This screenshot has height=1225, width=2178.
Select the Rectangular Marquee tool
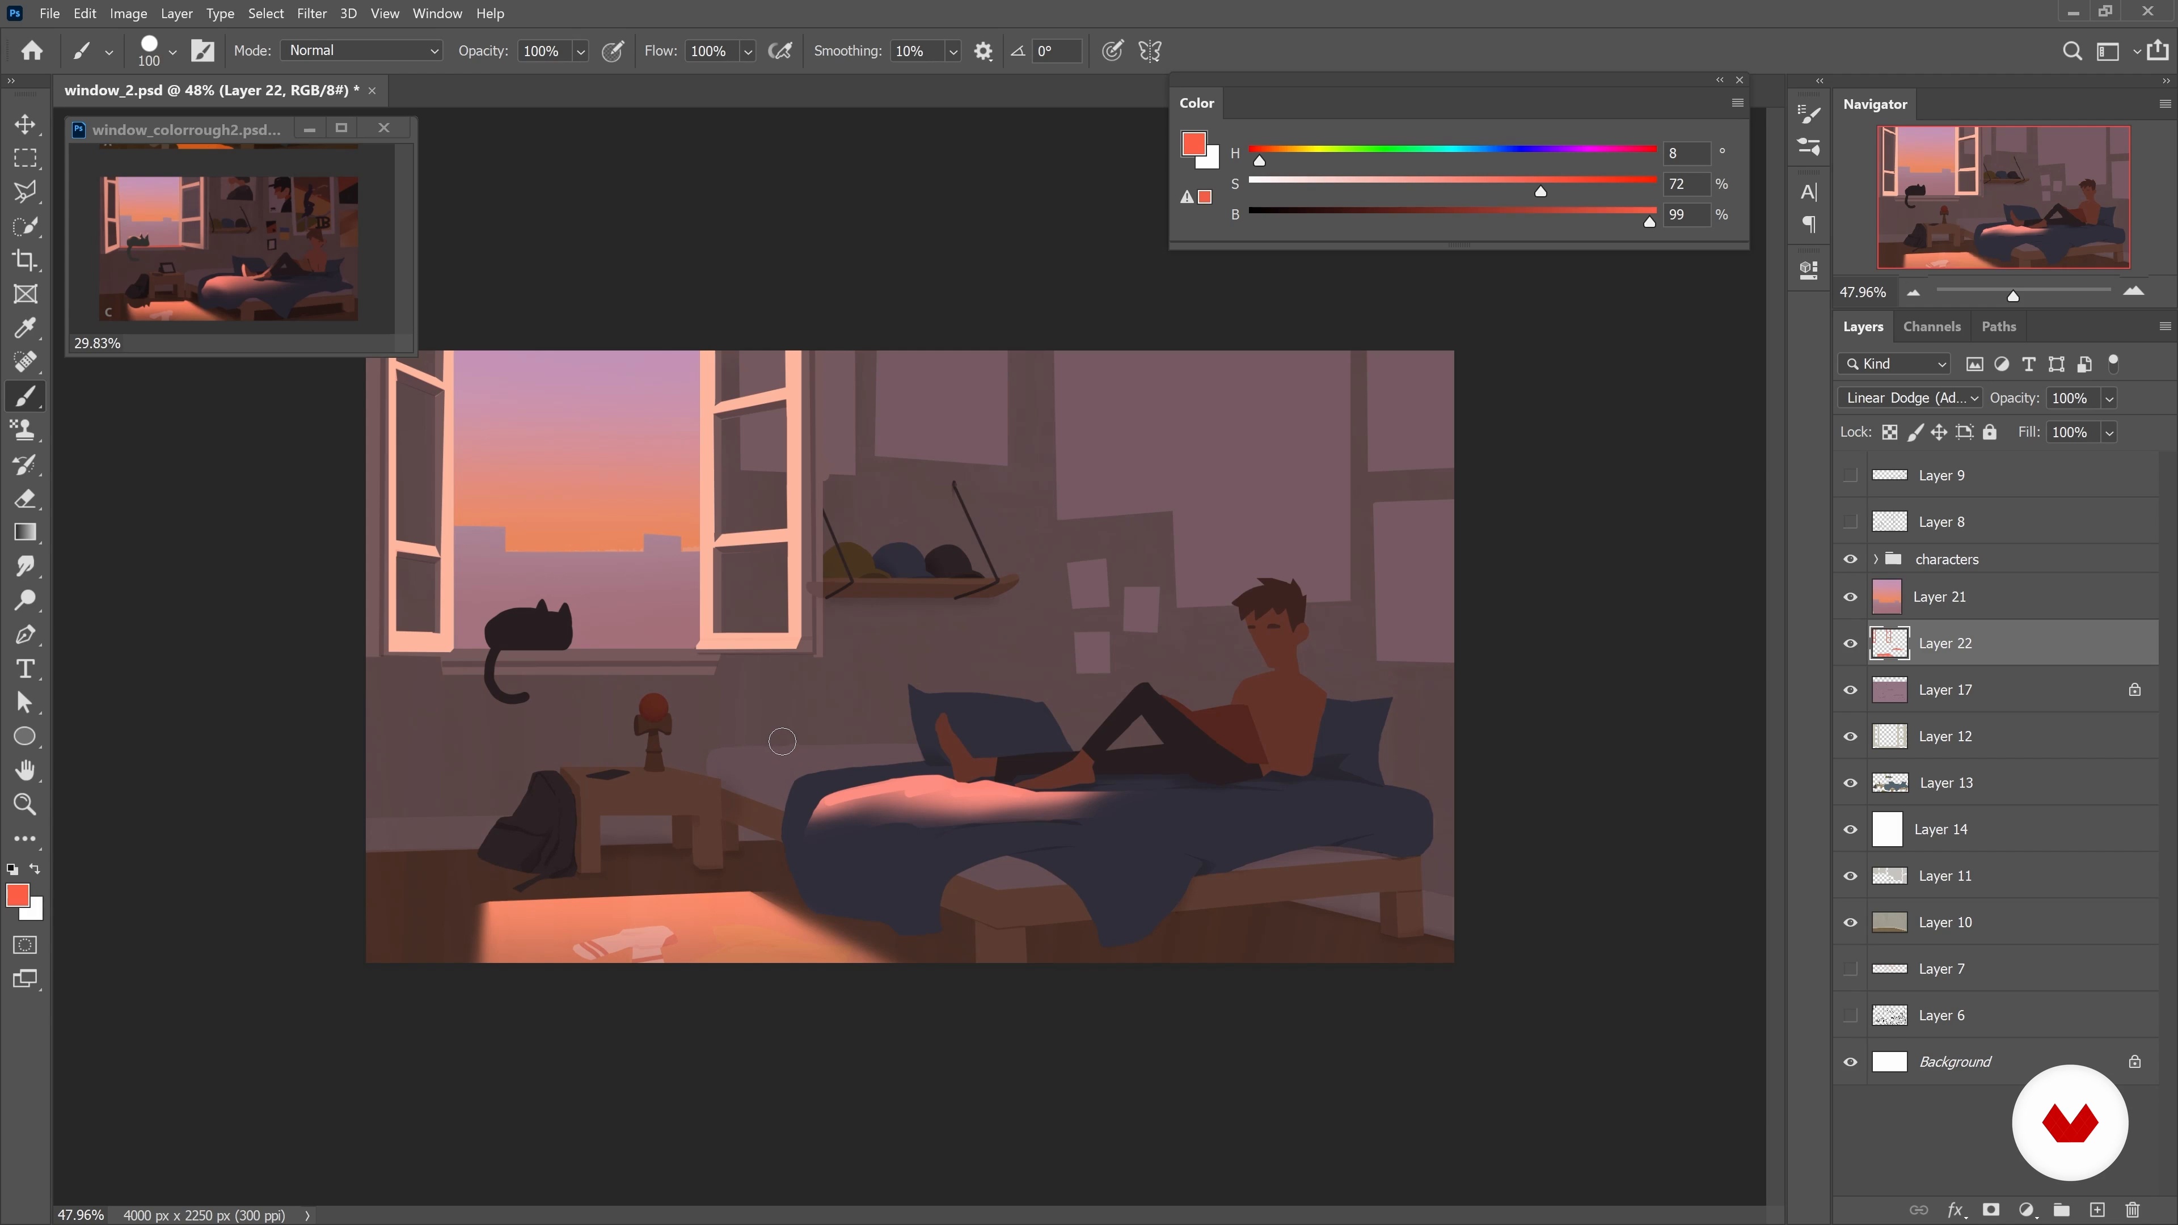pyautogui.click(x=26, y=158)
